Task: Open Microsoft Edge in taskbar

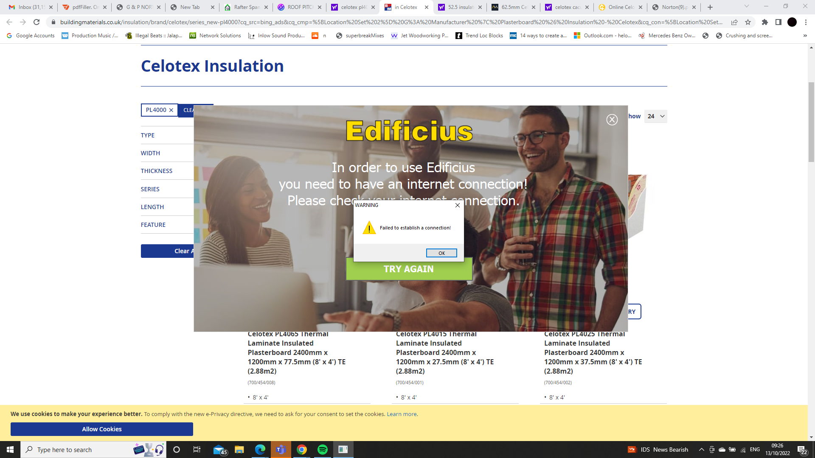Action: click(x=260, y=450)
